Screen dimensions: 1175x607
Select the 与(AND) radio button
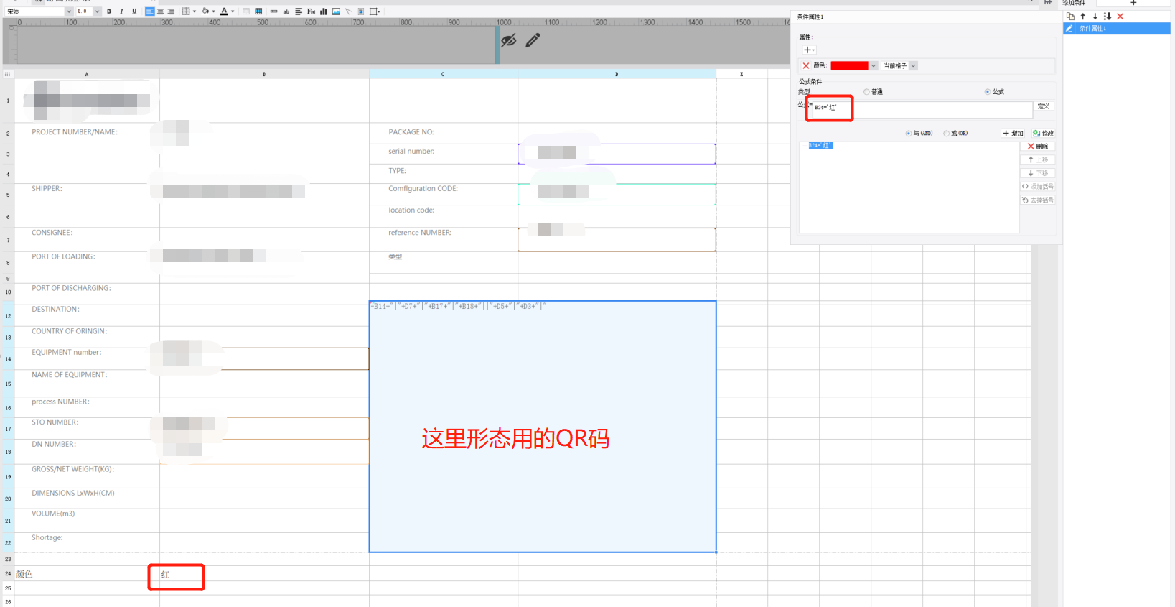point(909,134)
